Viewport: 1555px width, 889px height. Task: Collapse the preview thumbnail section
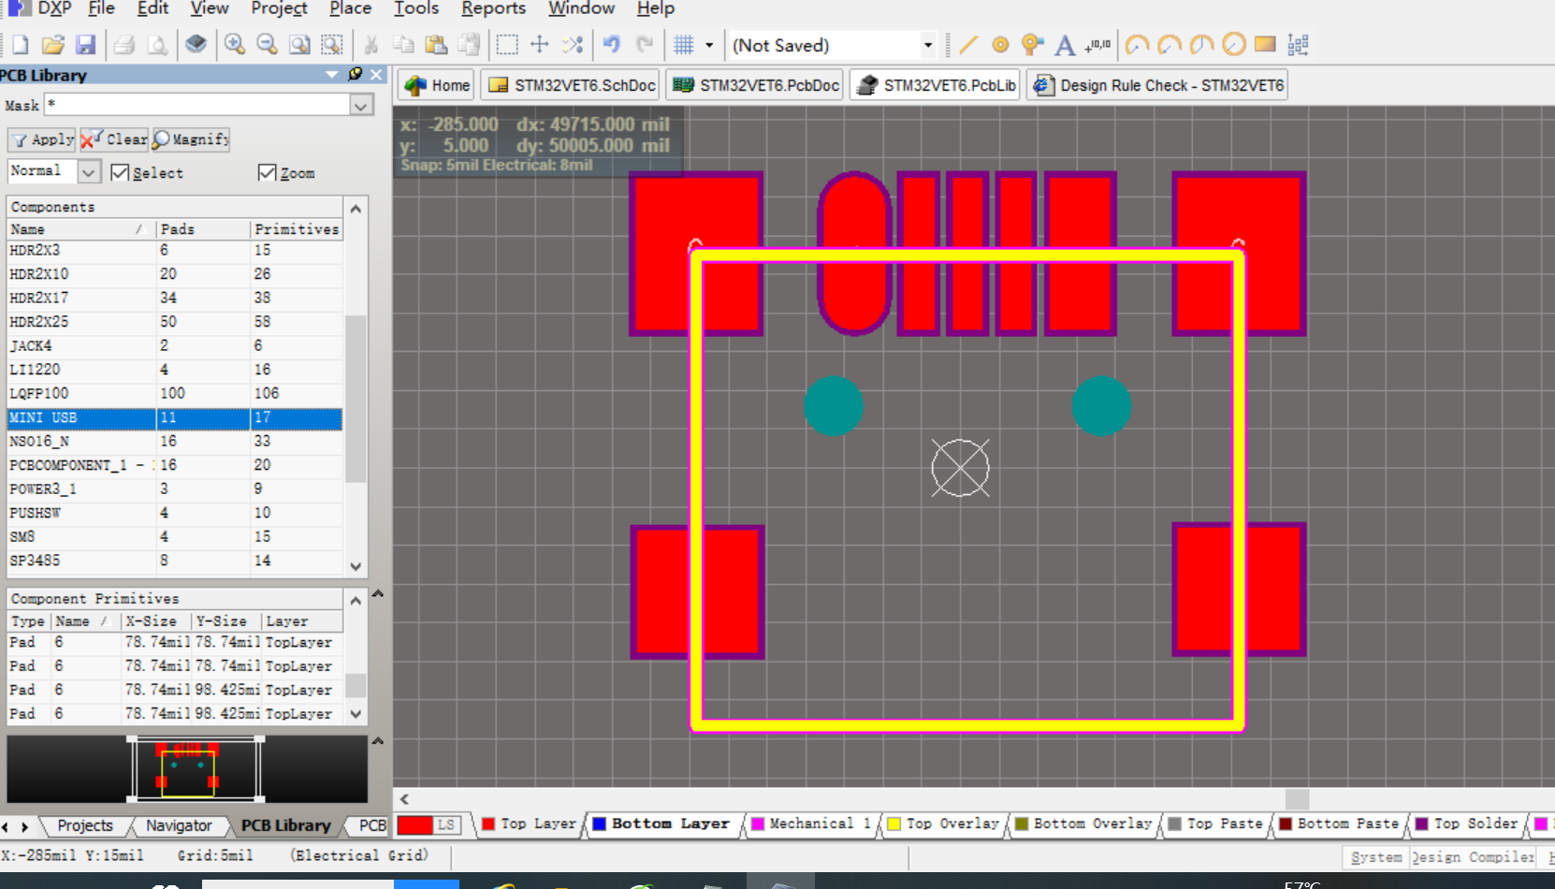pyautogui.click(x=378, y=740)
